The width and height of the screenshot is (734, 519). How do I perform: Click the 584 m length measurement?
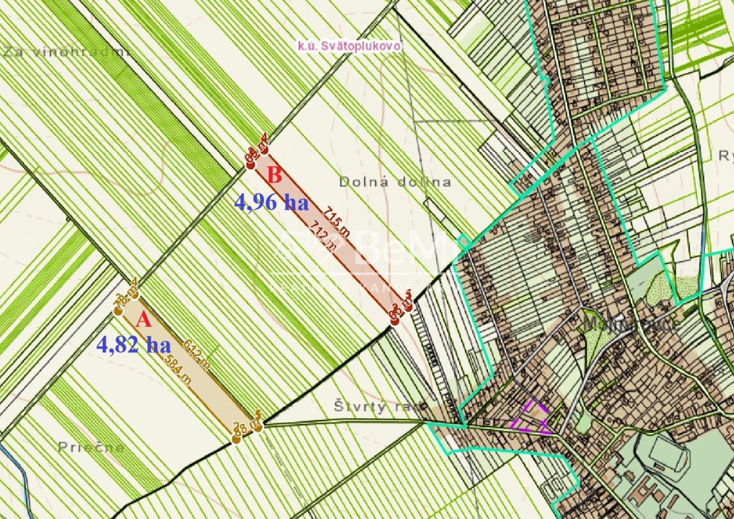pos(178,369)
